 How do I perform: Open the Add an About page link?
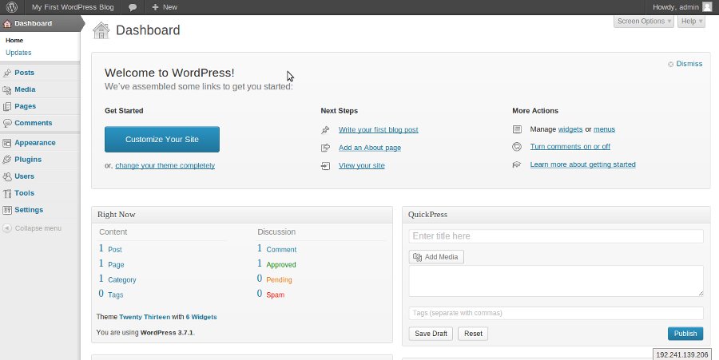coord(370,148)
